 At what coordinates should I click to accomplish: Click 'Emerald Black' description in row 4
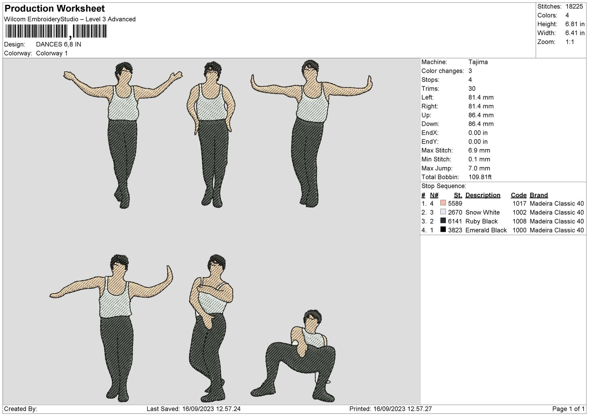[486, 230]
